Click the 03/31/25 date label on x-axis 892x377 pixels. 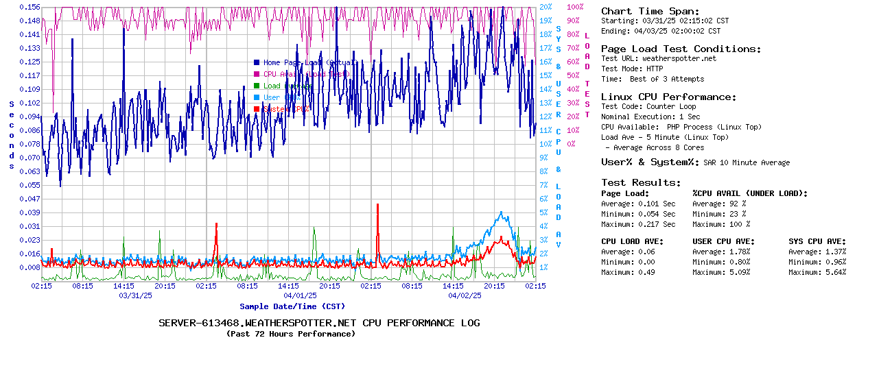[x=136, y=295]
